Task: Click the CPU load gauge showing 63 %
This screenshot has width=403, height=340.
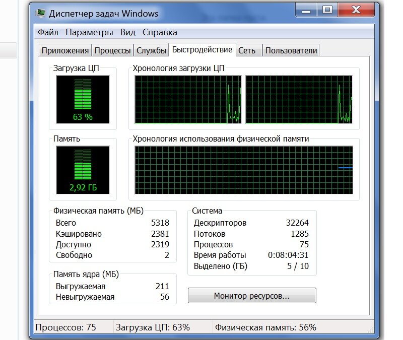Action: (x=83, y=99)
